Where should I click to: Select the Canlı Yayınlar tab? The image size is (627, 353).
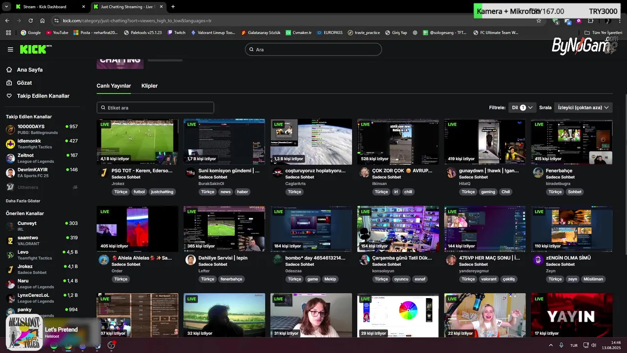click(114, 86)
